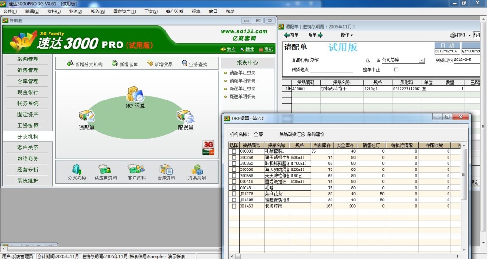Check the box for item B00660

(234, 170)
